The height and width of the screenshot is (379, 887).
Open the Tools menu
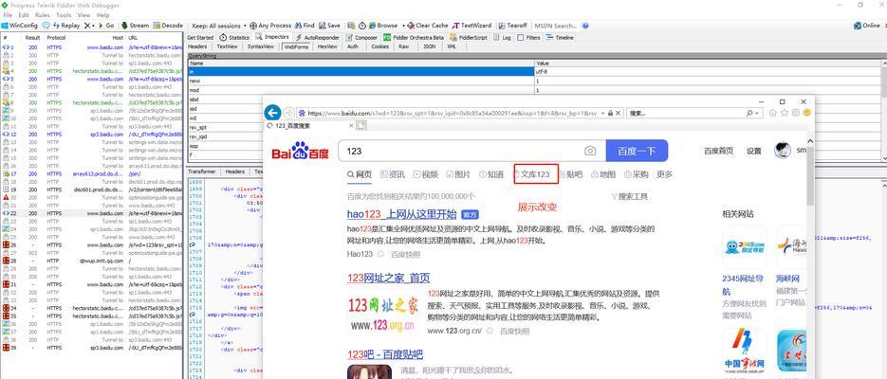click(64, 15)
